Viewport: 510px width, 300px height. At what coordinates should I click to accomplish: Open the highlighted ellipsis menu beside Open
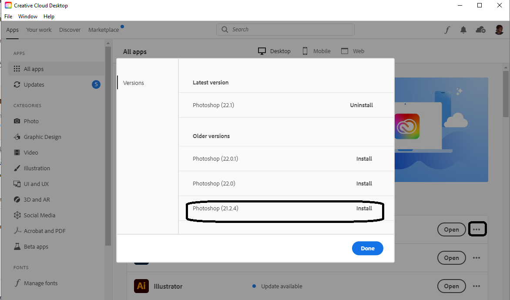pyautogui.click(x=477, y=229)
